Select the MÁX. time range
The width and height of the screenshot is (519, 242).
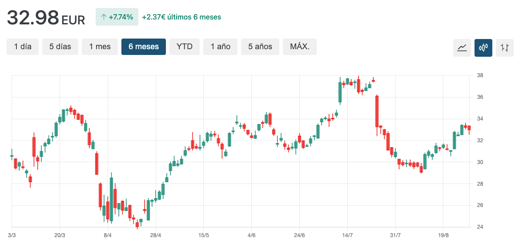pos(299,47)
